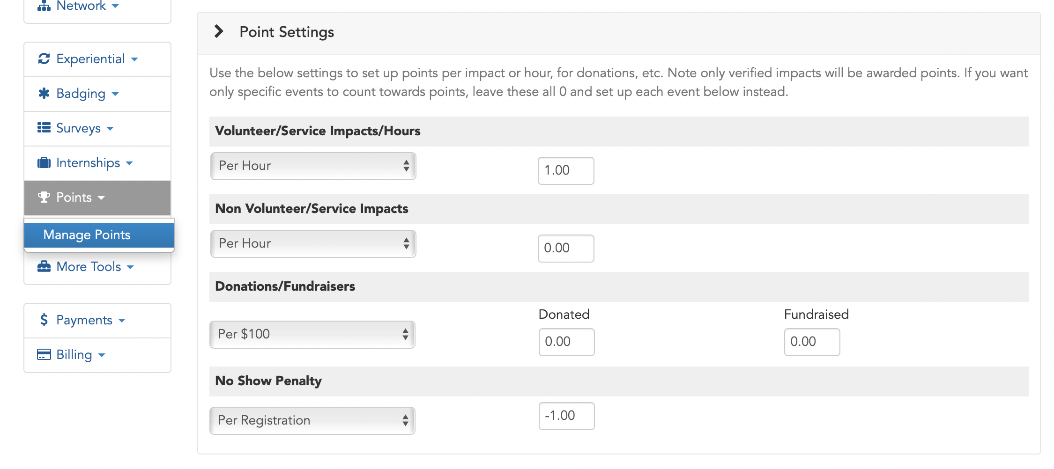Open the Experiential menu

coord(97,59)
